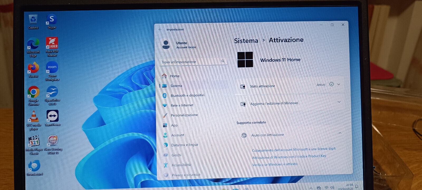Image resolution: width=422 pixels, height=190 pixels.
Task: Click 'Account locale' text under Utente
Action: point(186,47)
